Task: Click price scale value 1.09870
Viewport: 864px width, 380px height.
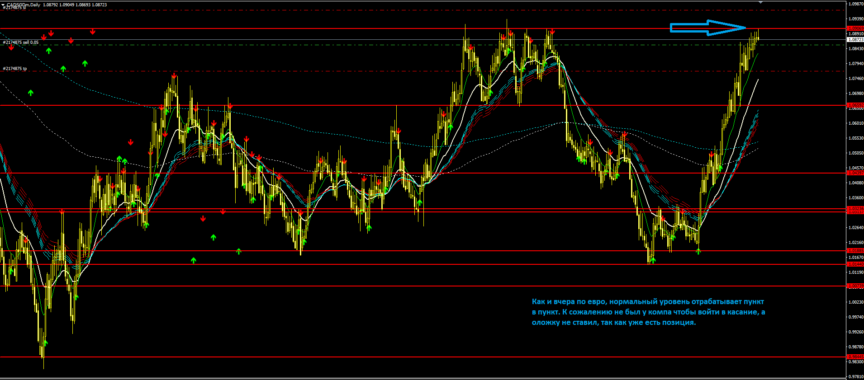Action: pyautogui.click(x=855, y=4)
